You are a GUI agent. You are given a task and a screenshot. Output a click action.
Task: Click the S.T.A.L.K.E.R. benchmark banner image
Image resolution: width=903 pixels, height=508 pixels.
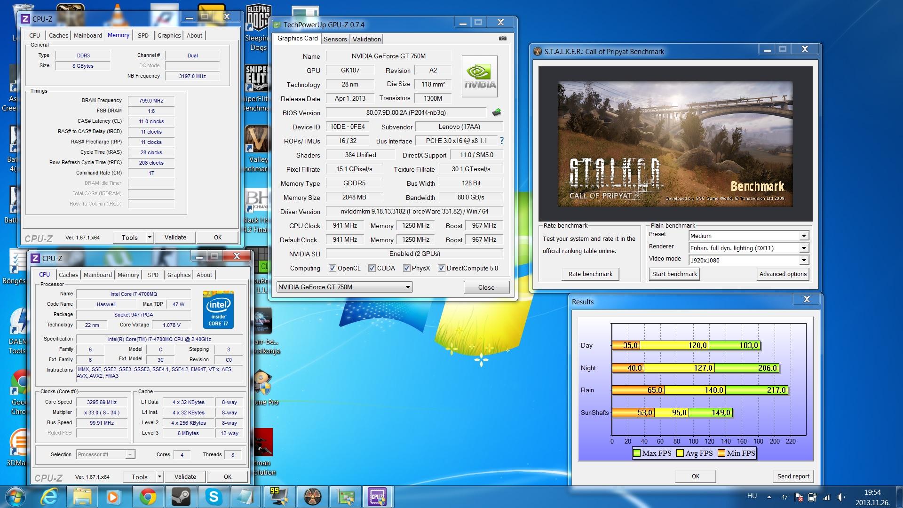675,144
